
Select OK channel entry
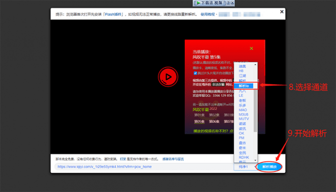(x=242, y=133)
